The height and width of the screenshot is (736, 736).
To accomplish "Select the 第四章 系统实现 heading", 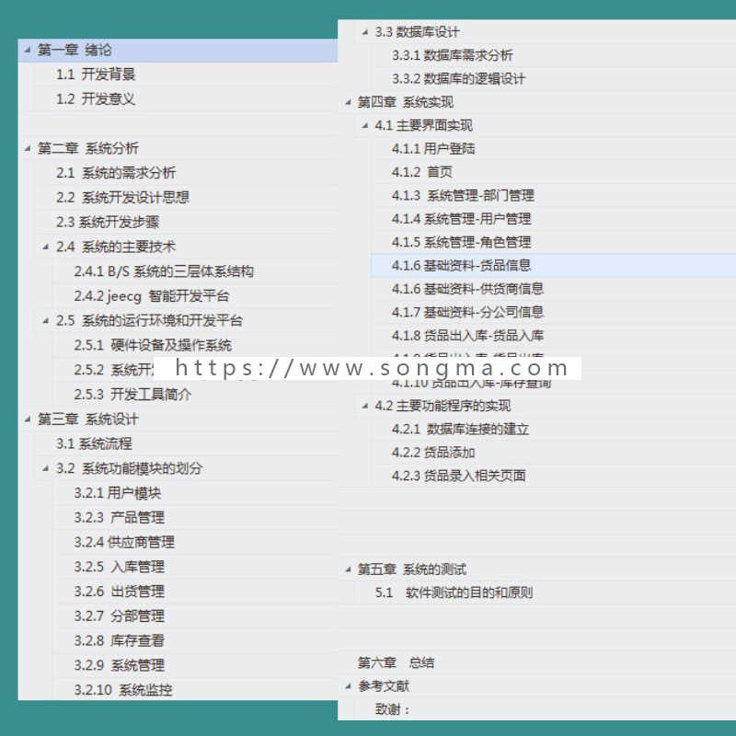I will (x=405, y=102).
